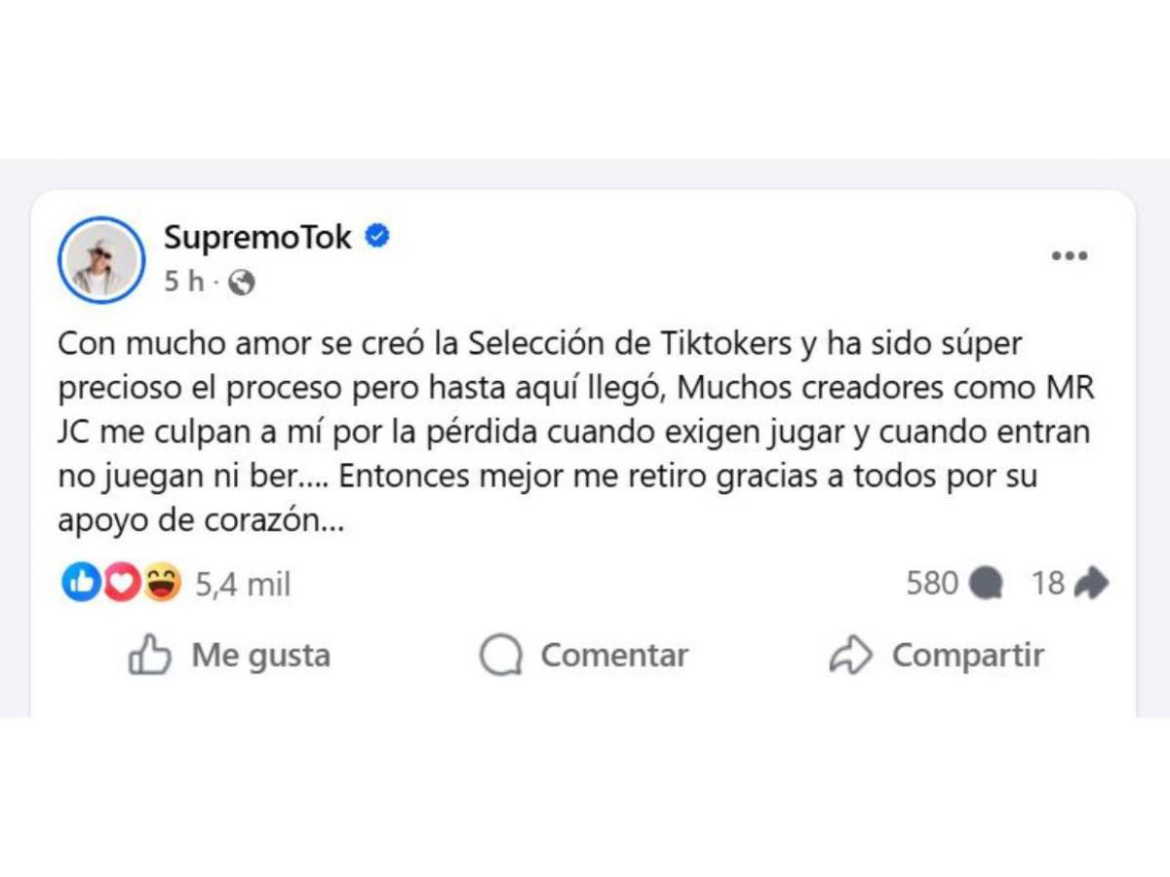Select the heart reaction icon
Screen dimensions: 1170x877
coord(119,582)
